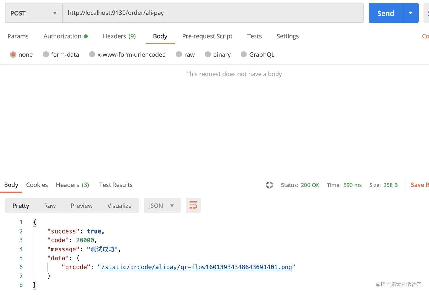Switch to the response Body tab

click(11, 185)
